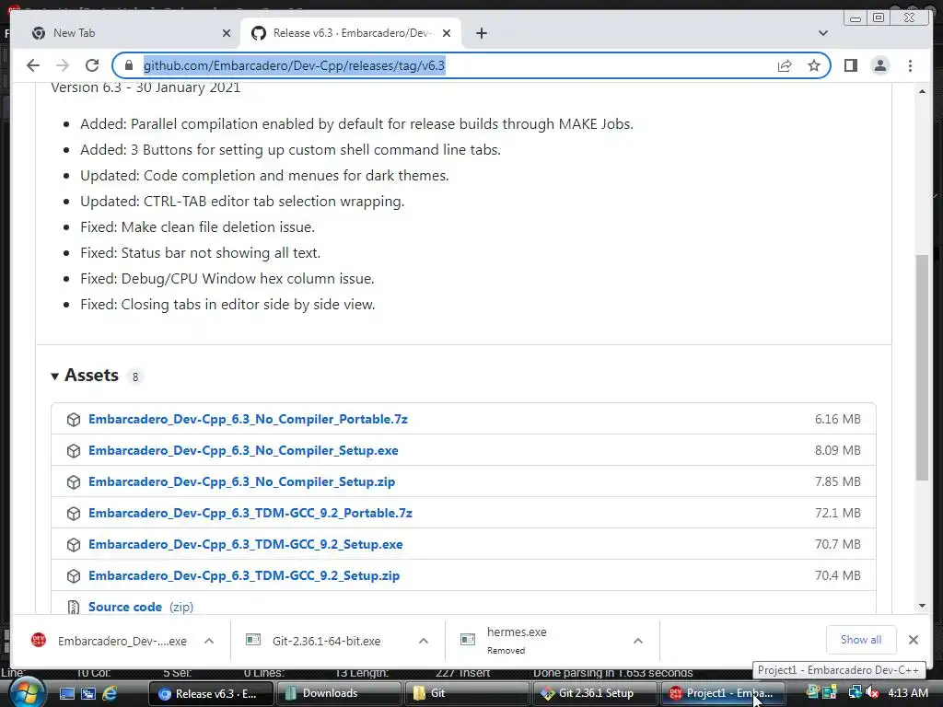This screenshot has height=707, width=943.
Task: Reload the GitHub release page
Action: (x=92, y=65)
